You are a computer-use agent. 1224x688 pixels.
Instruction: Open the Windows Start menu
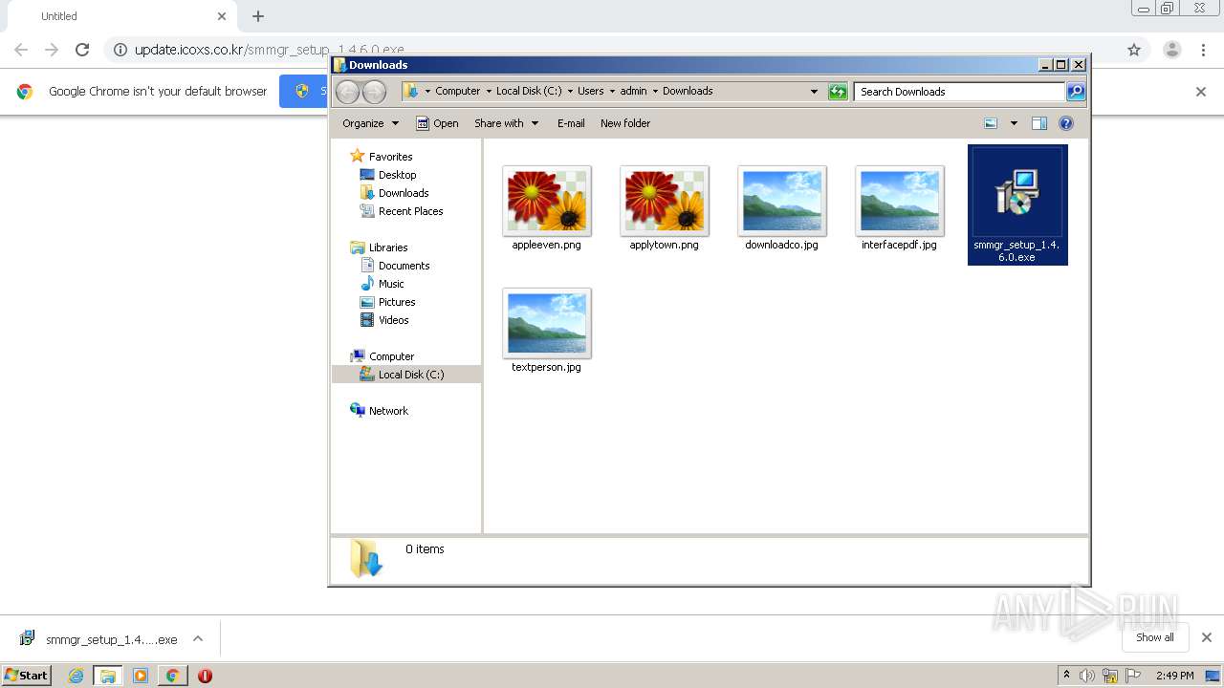coord(27,675)
